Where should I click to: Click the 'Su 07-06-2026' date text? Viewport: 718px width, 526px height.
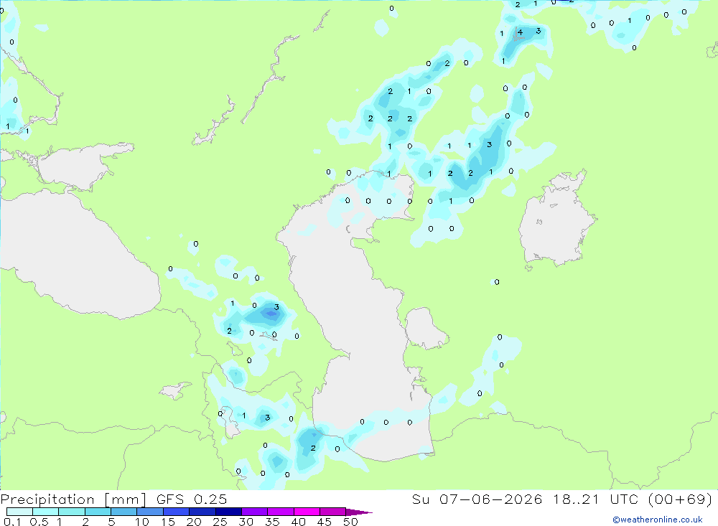[x=477, y=499]
